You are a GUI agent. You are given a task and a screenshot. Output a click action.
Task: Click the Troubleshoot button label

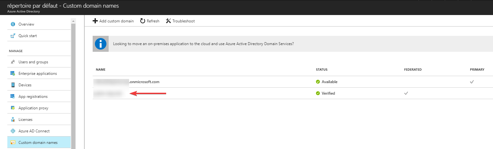coord(183,21)
